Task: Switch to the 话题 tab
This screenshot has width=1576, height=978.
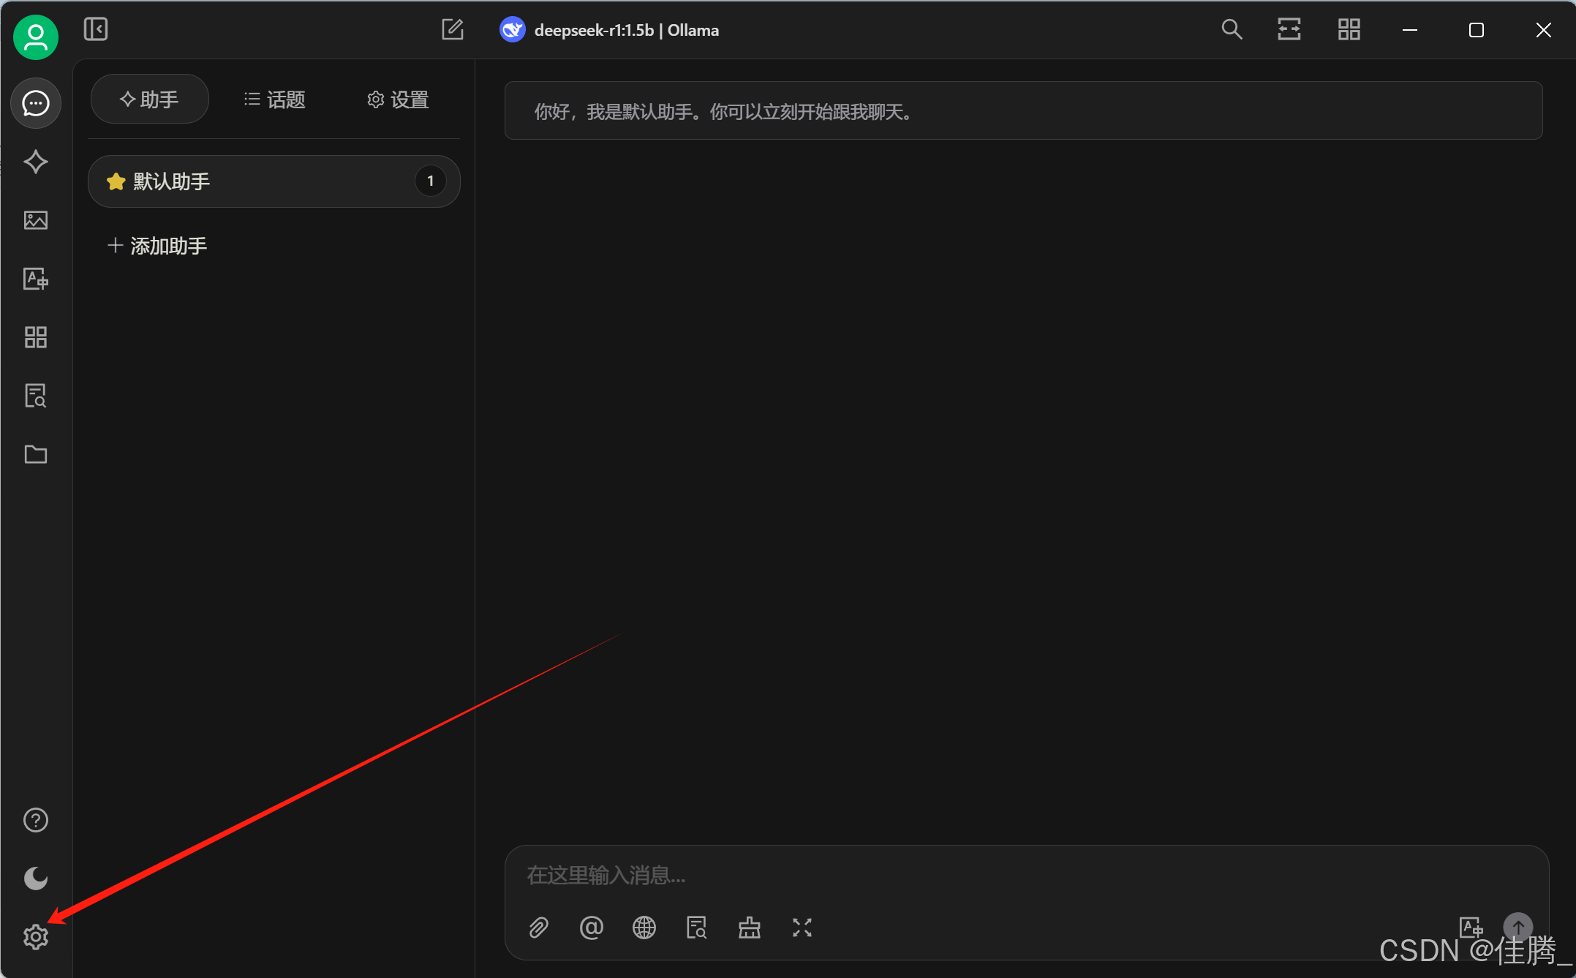Action: click(x=275, y=99)
